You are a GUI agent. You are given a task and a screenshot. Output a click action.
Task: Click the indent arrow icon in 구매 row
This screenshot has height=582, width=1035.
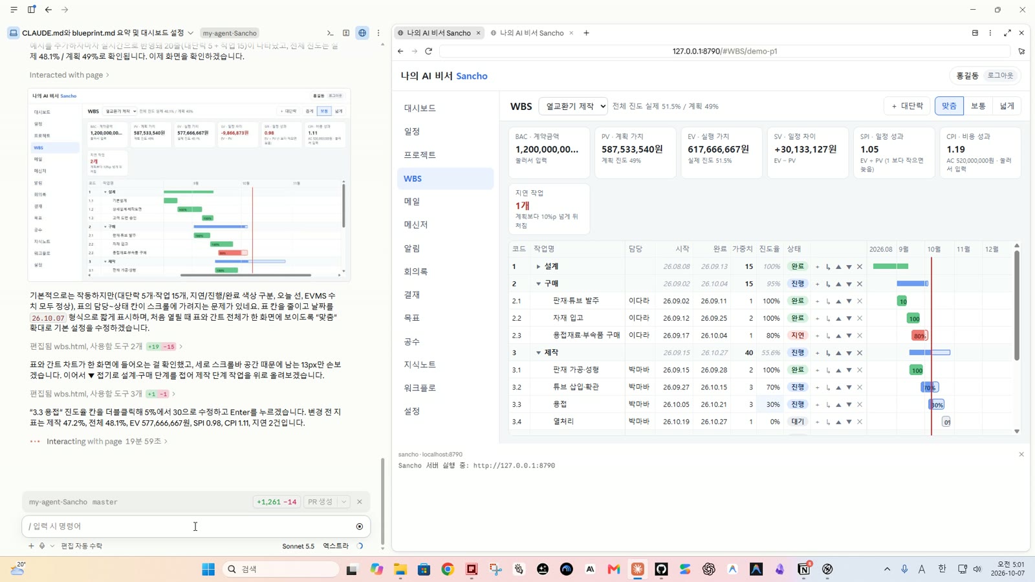pos(828,284)
